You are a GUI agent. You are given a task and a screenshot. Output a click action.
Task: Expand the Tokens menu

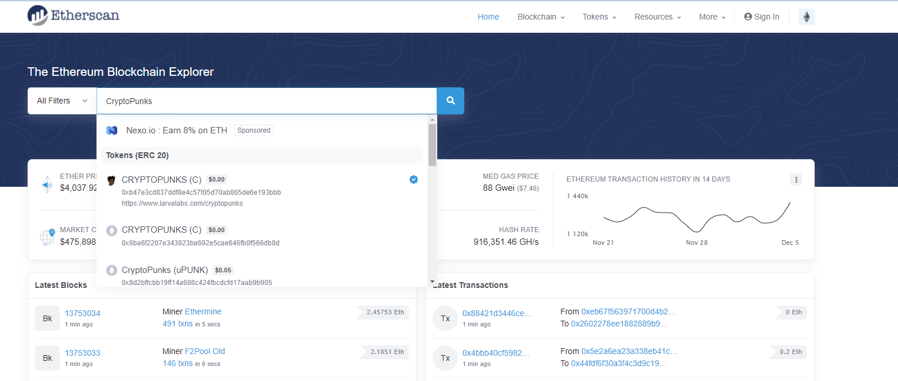click(x=599, y=17)
